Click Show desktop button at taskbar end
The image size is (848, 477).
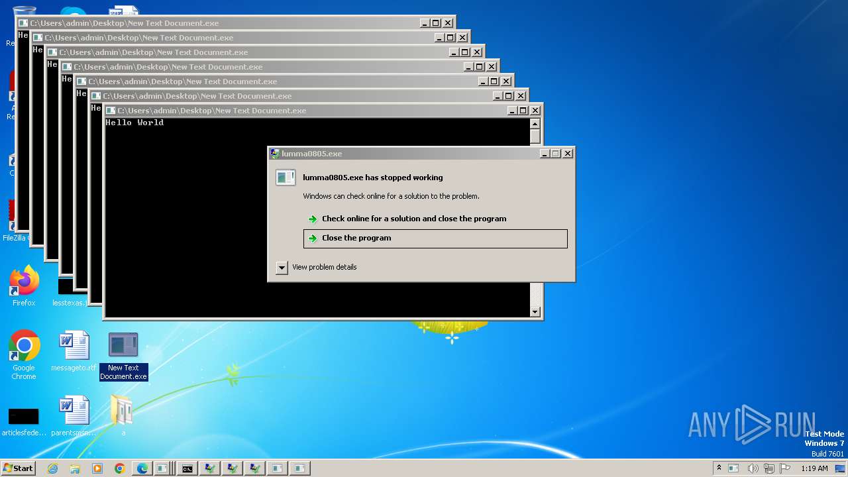[x=841, y=468]
